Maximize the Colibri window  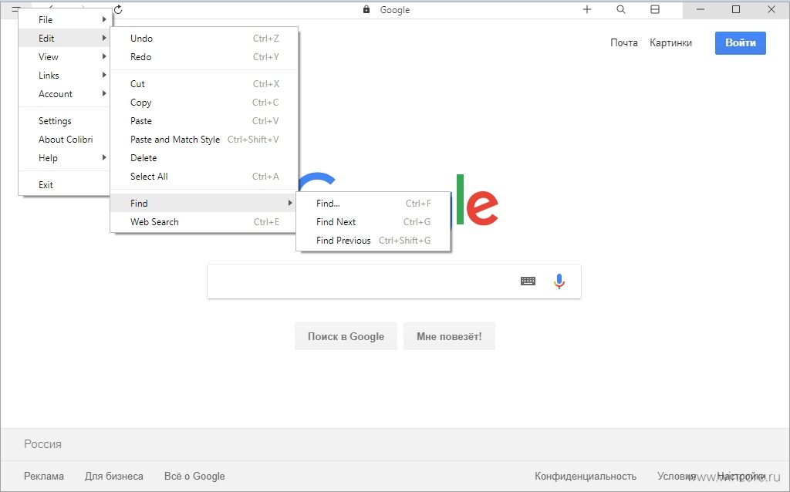(735, 9)
